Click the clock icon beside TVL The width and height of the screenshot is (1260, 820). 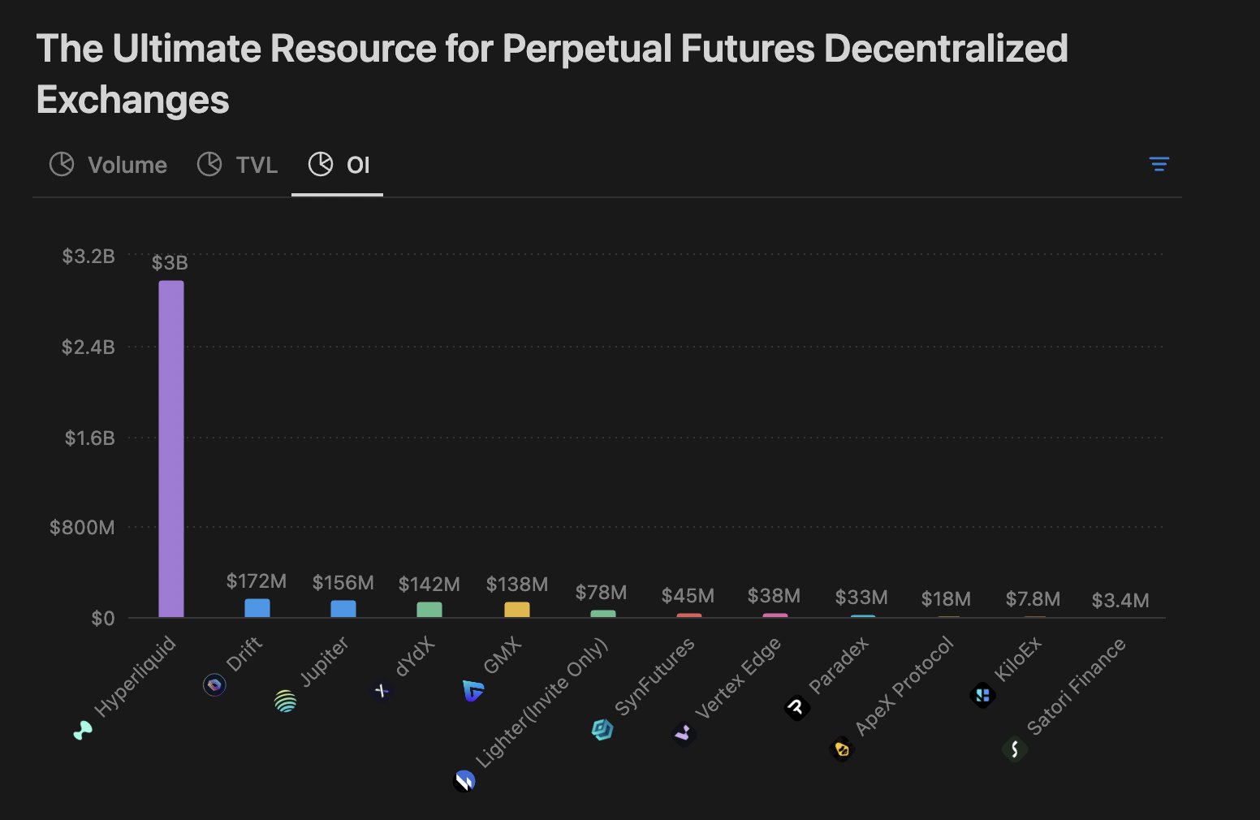[210, 164]
